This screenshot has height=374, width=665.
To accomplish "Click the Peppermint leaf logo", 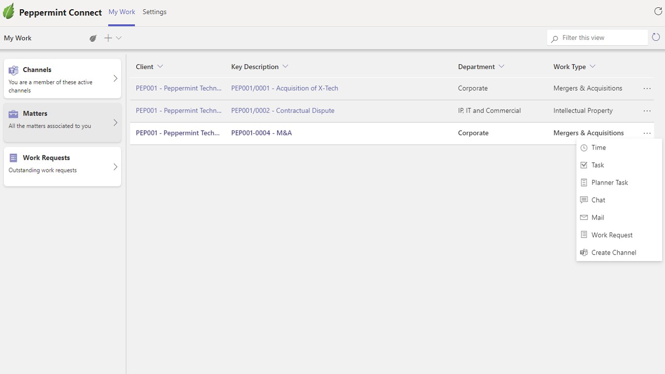I will 9,11.
